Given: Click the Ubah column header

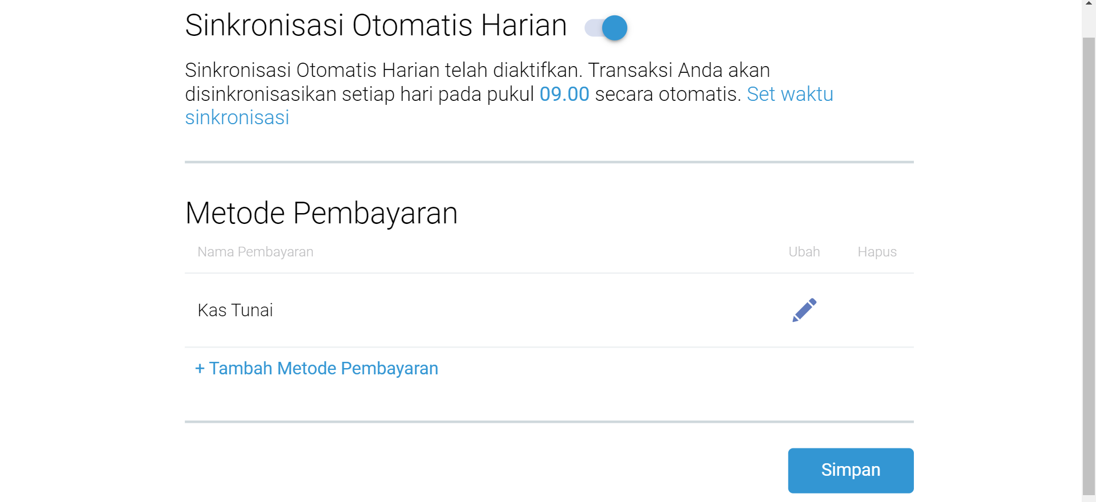Looking at the screenshot, I should pos(804,252).
